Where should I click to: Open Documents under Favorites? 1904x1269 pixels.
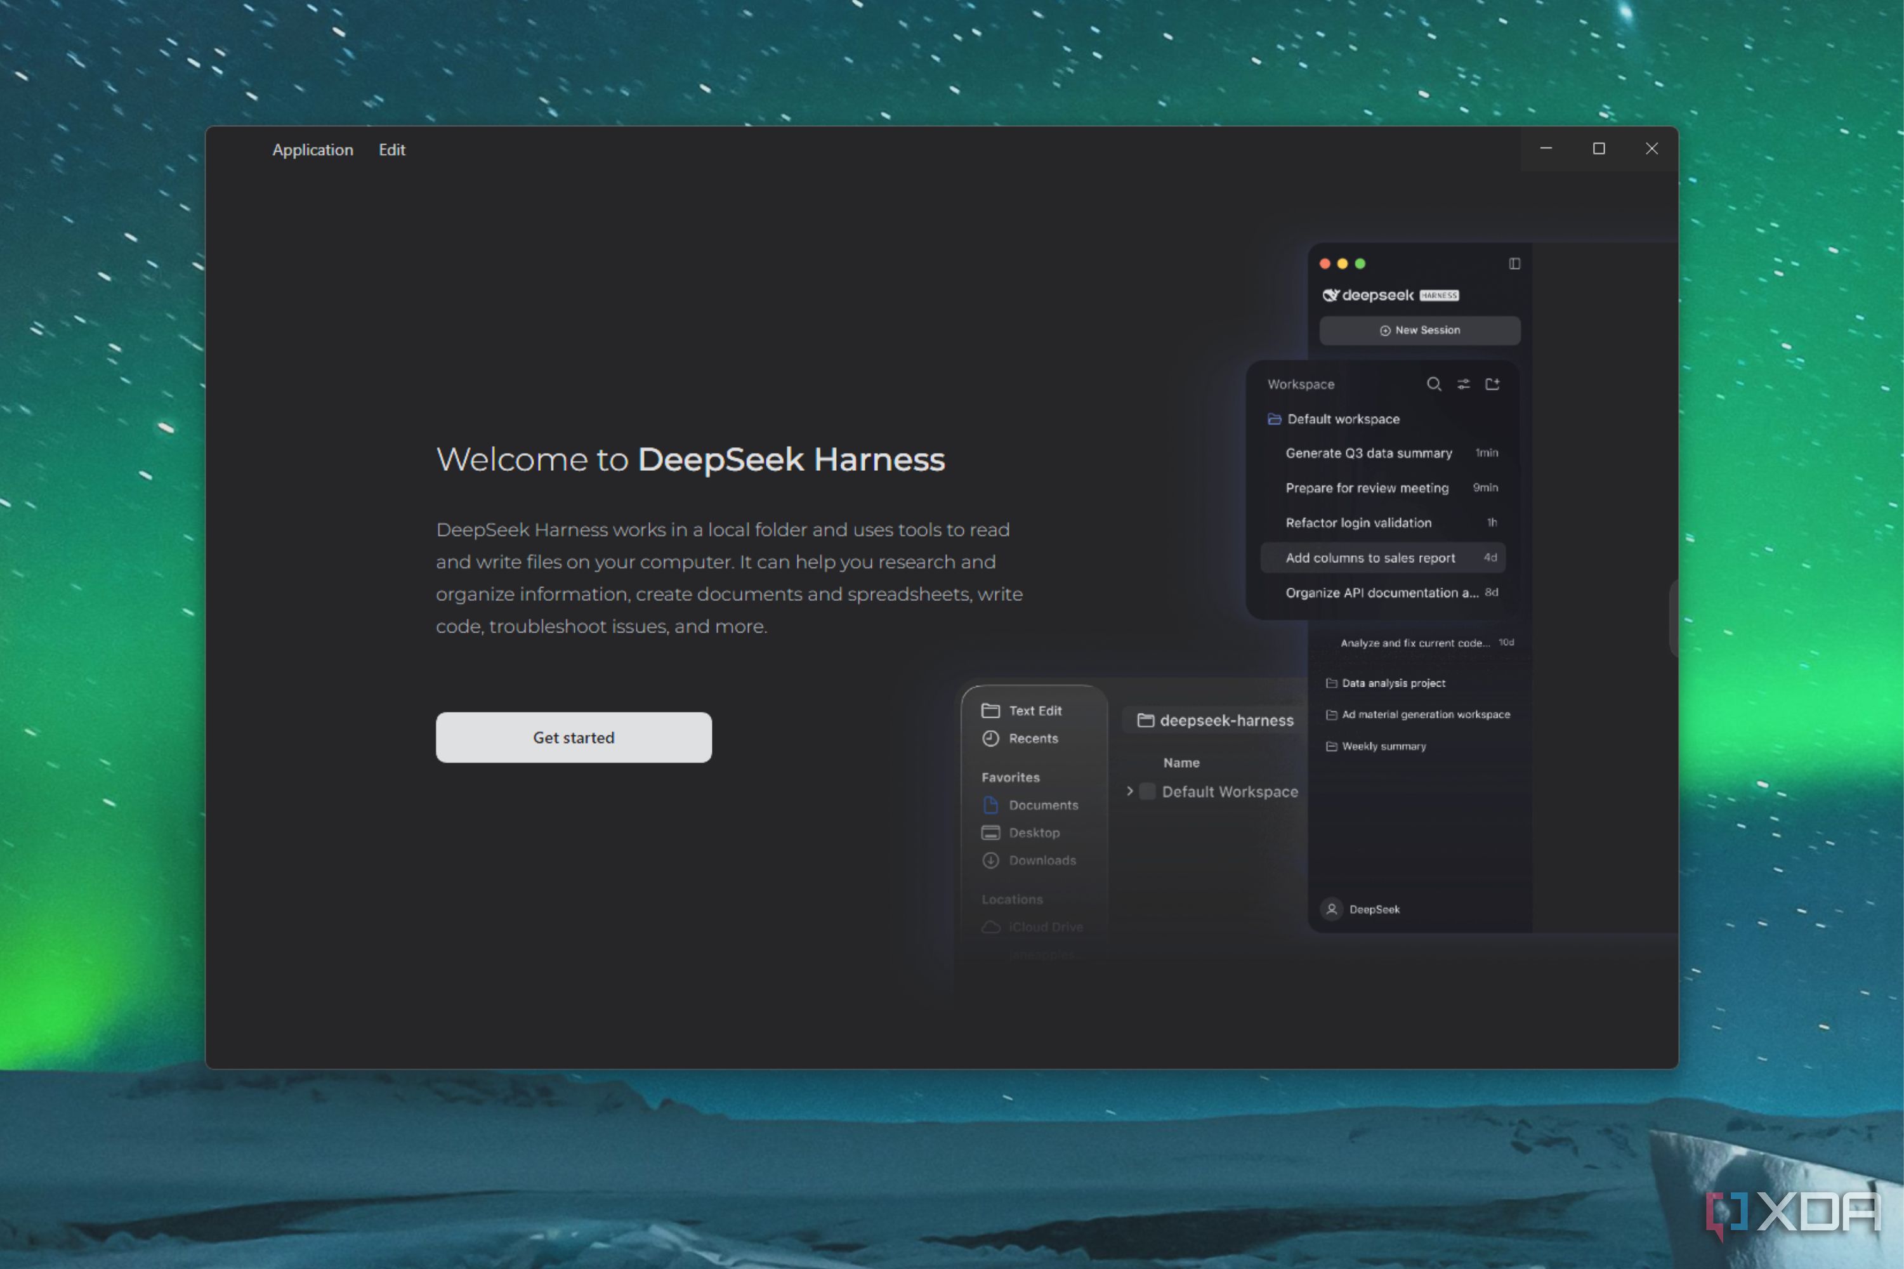1030,805
